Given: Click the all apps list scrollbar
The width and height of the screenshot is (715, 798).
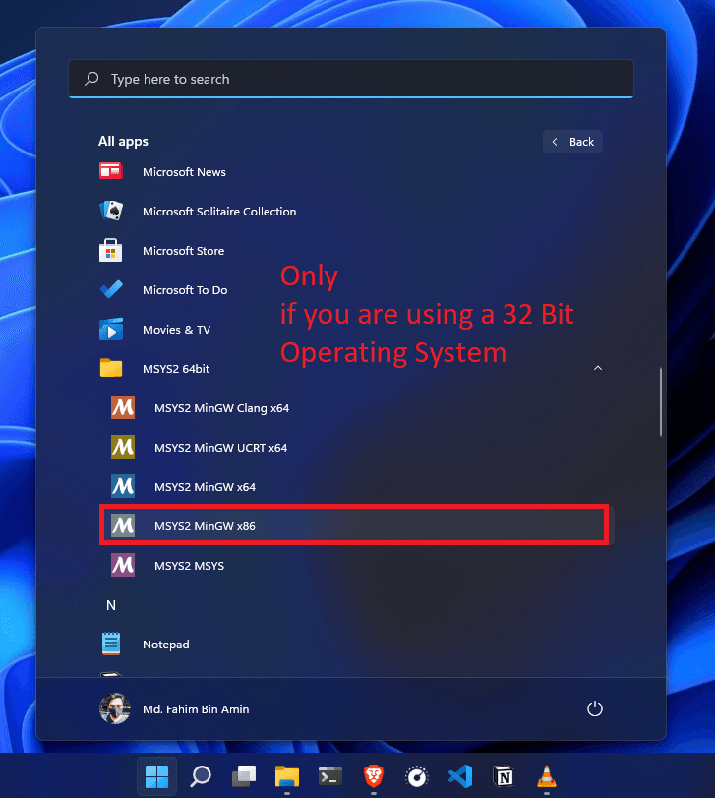Looking at the screenshot, I should coord(661,401).
